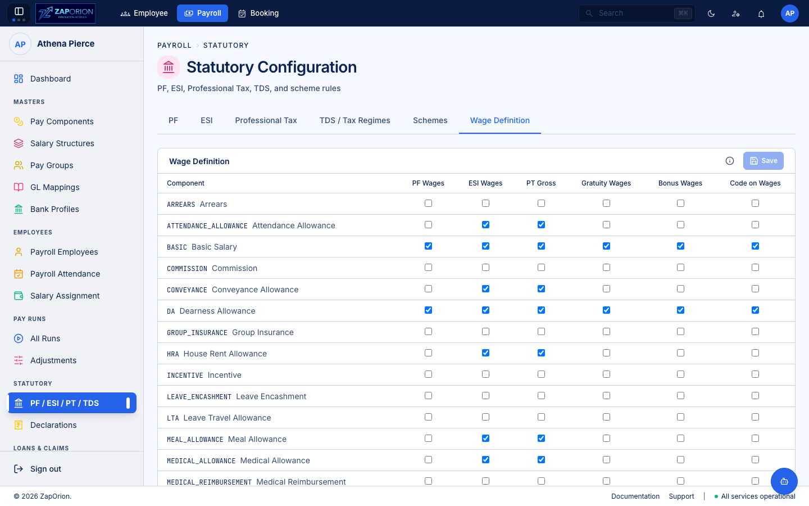The image size is (809, 506).
Task: Click the LEAVE_ENCASHMENT component code
Action: click(x=199, y=397)
